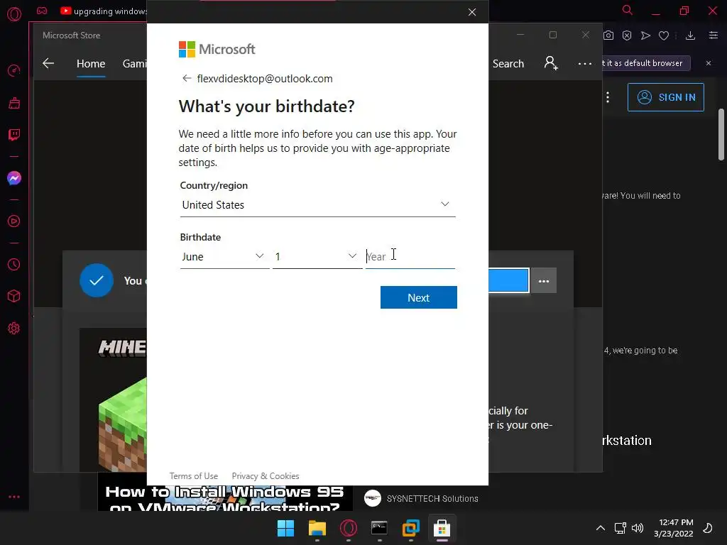Image resolution: width=727 pixels, height=545 pixels.
Task: Click the Microsoft Store back arrow
Action: [48, 63]
